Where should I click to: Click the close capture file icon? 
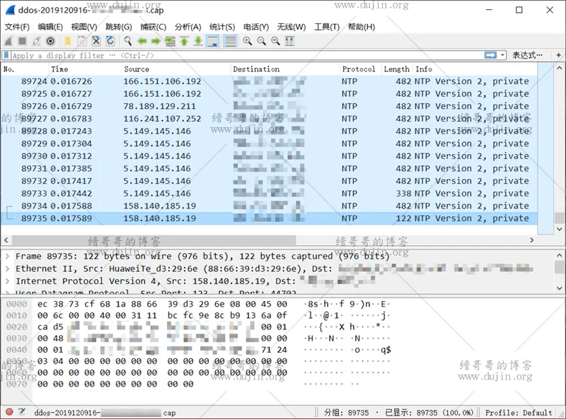point(96,41)
